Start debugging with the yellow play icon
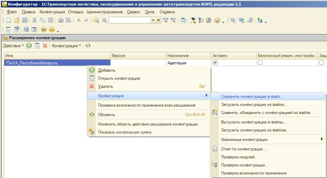This screenshot has width=327, height=178. [x=44, y=30]
